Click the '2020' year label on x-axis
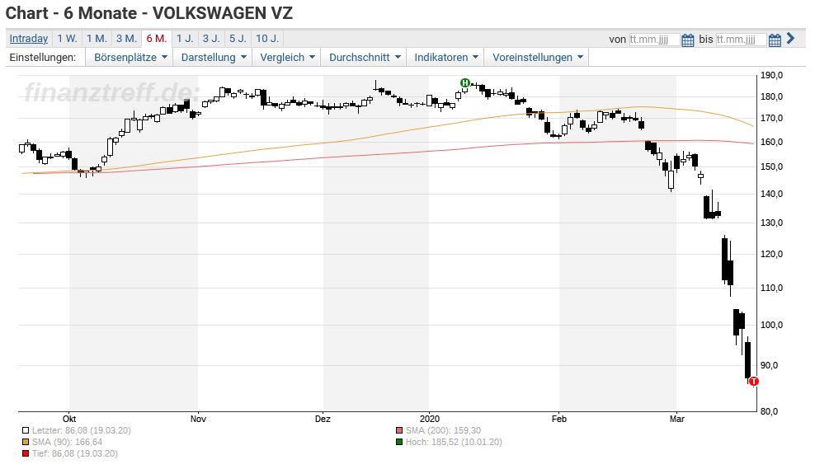815x469 pixels. pyautogui.click(x=430, y=419)
